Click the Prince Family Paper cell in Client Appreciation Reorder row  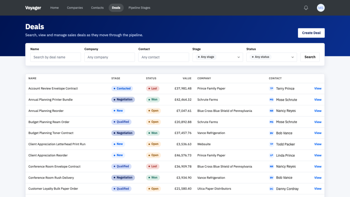[211, 155]
